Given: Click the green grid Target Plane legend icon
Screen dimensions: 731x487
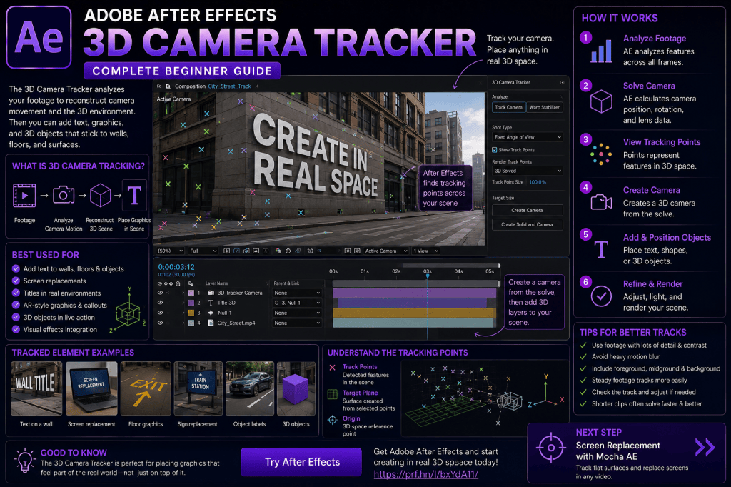Looking at the screenshot, I should (x=333, y=394).
